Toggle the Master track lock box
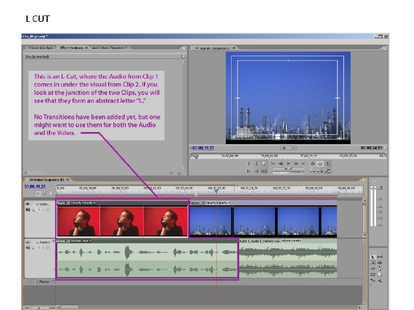The width and height of the screenshot is (414, 310). [32, 282]
